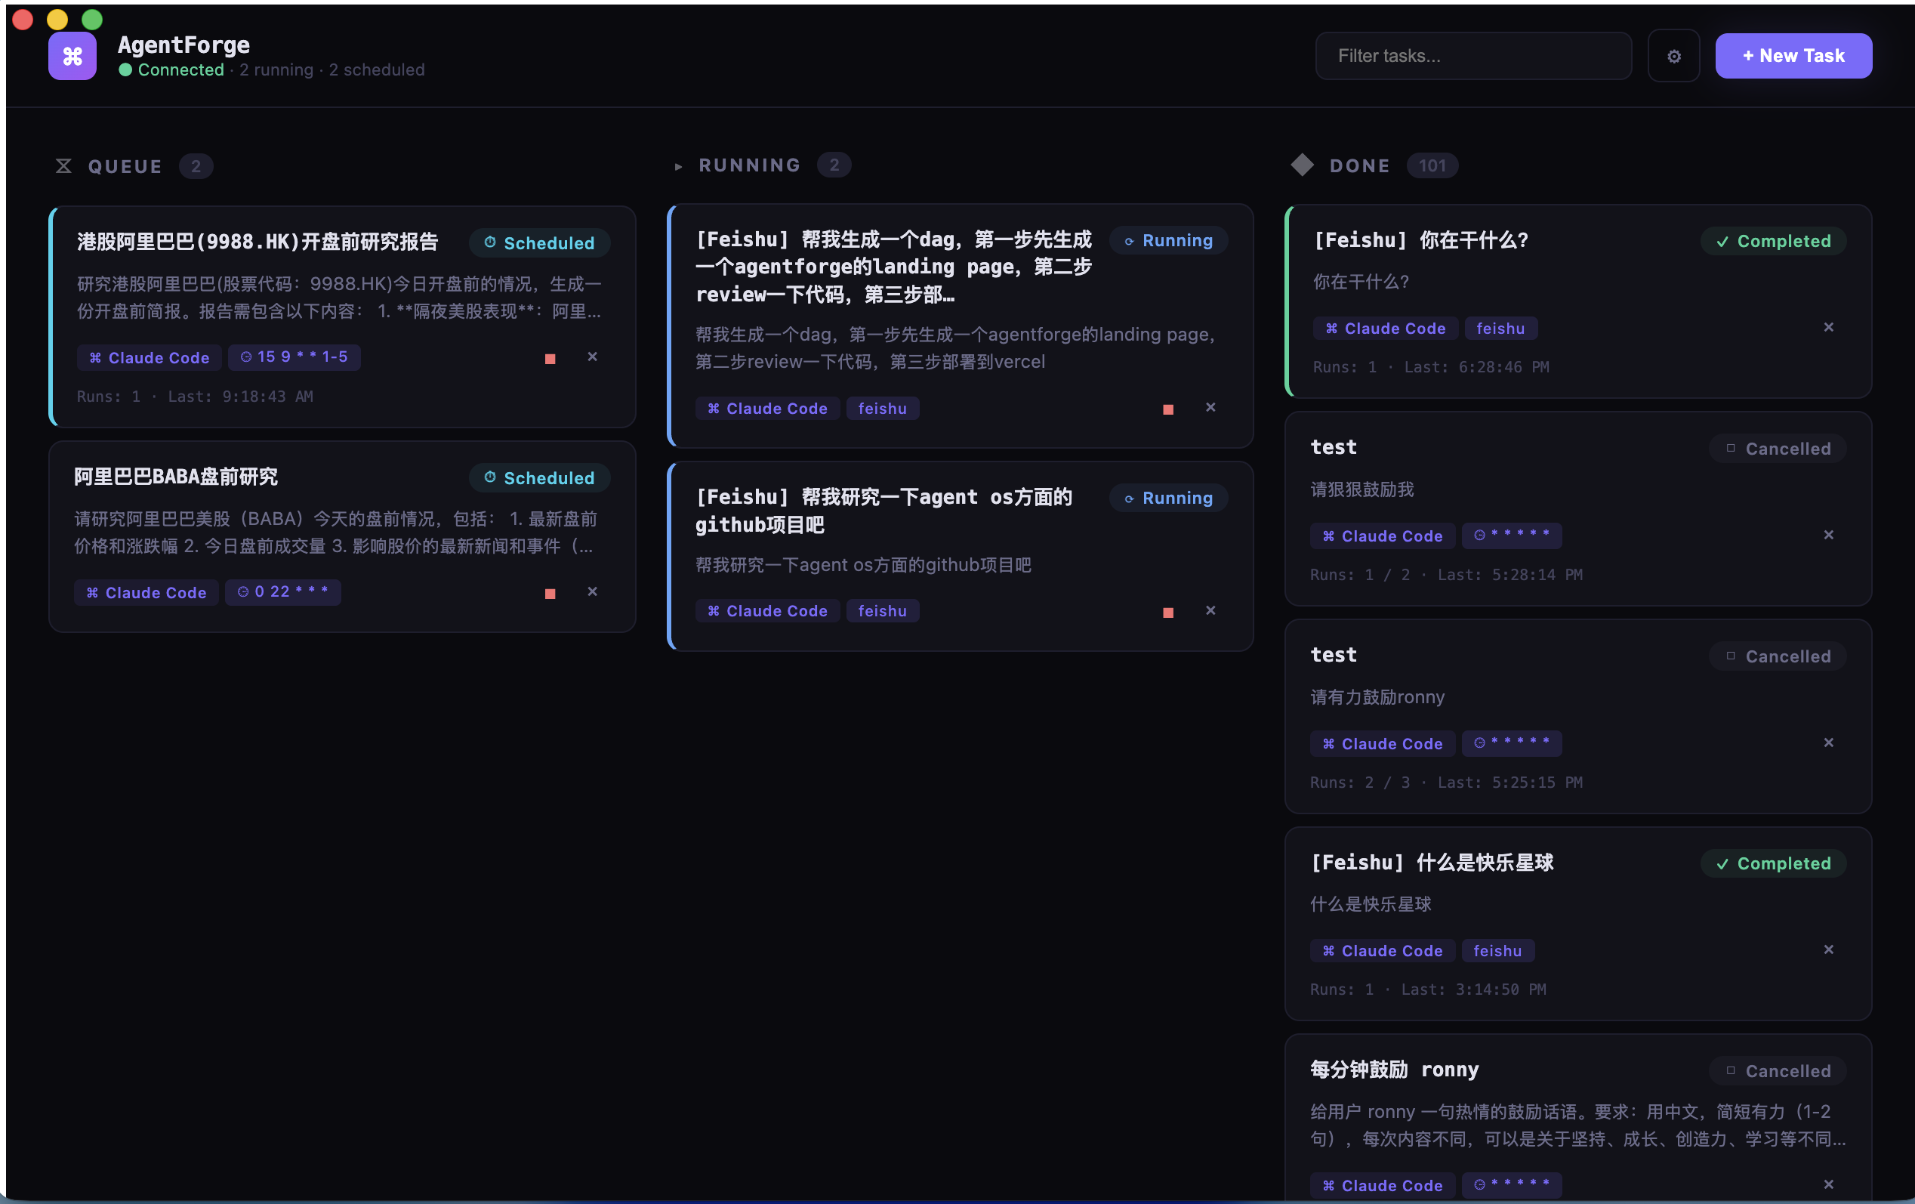1915x1204 pixels.
Task: Click the Done diamond icon
Action: pos(1302,165)
